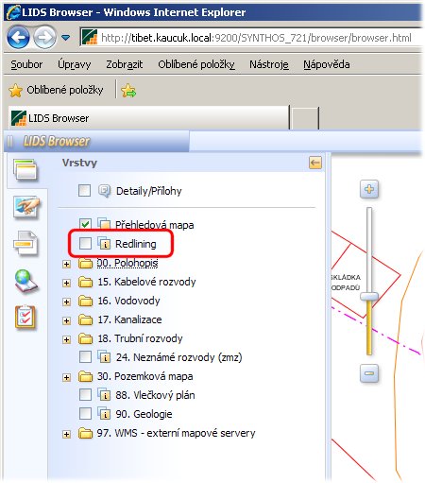Click the Oblíbené položky favorites button
This screenshot has width=425, height=483.
tap(56, 90)
